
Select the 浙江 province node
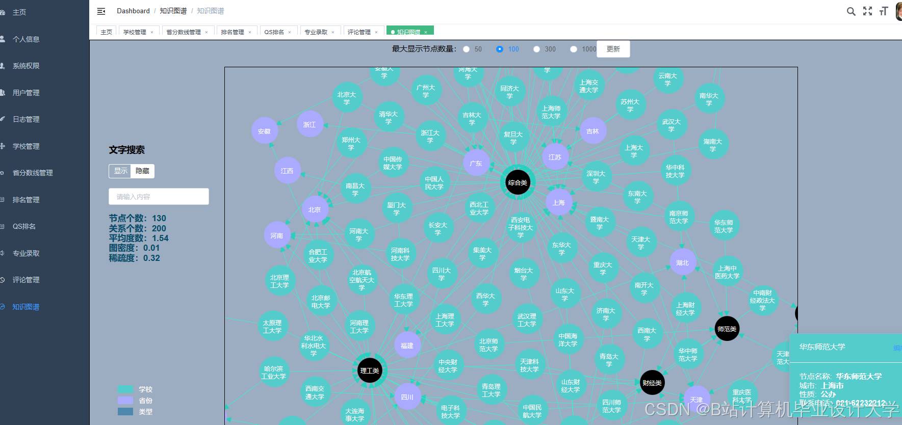310,124
